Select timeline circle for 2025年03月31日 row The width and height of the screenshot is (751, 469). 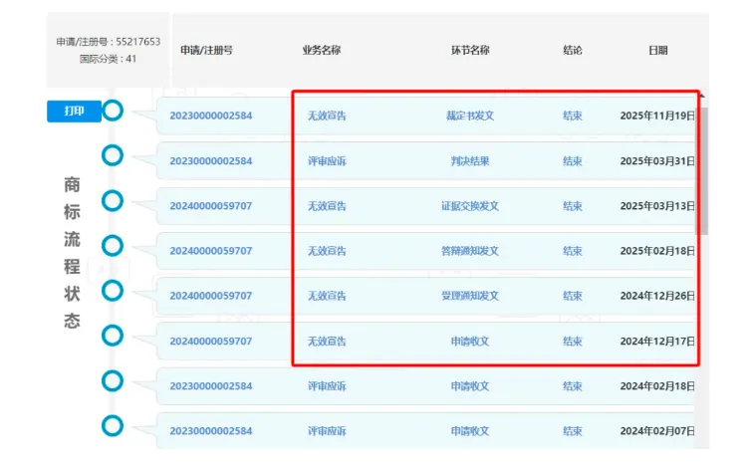113,155
